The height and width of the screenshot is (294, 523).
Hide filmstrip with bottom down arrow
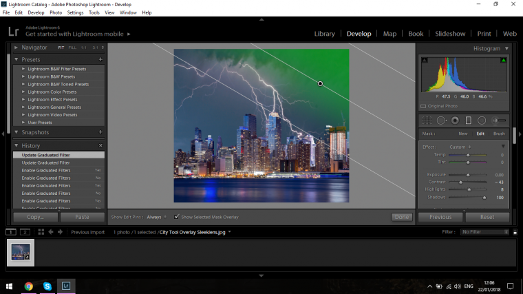[261, 275]
